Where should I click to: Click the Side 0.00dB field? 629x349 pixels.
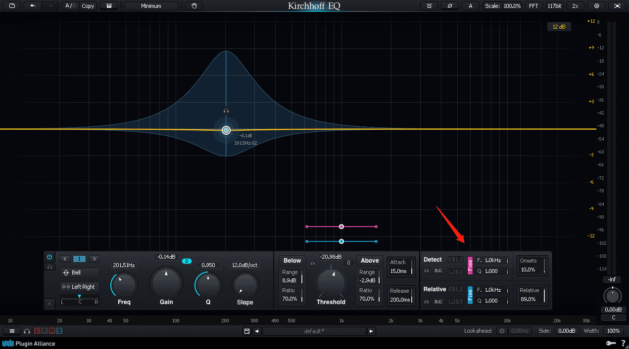tap(567, 331)
